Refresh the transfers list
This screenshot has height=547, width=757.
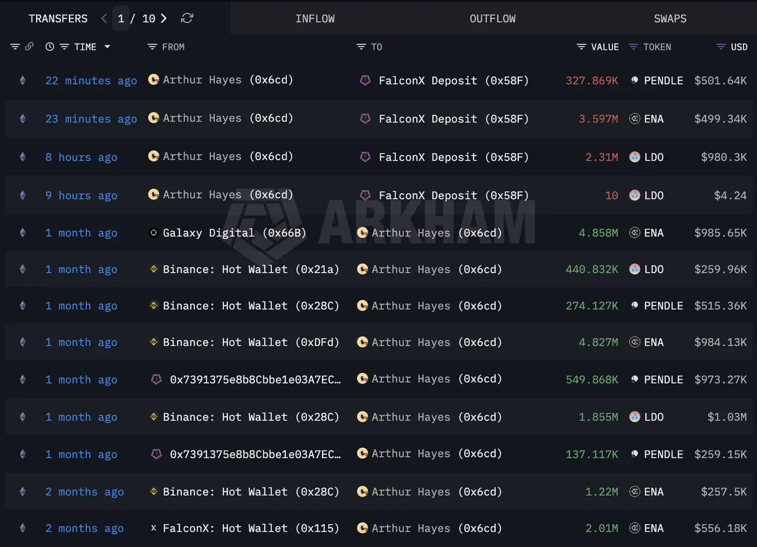click(x=187, y=18)
